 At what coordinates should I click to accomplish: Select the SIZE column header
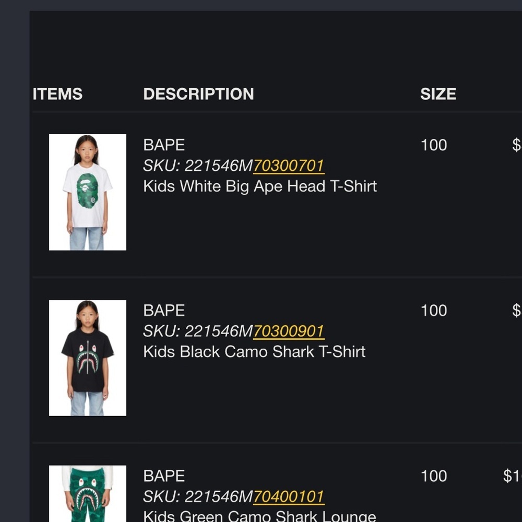[x=438, y=94]
